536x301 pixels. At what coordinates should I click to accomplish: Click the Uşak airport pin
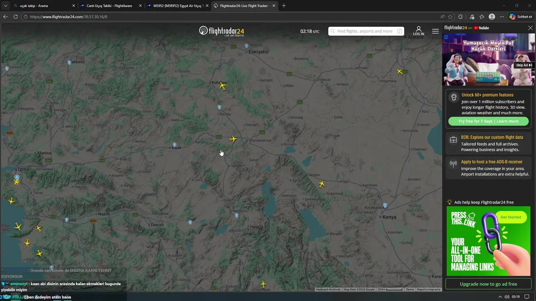click(x=175, y=145)
